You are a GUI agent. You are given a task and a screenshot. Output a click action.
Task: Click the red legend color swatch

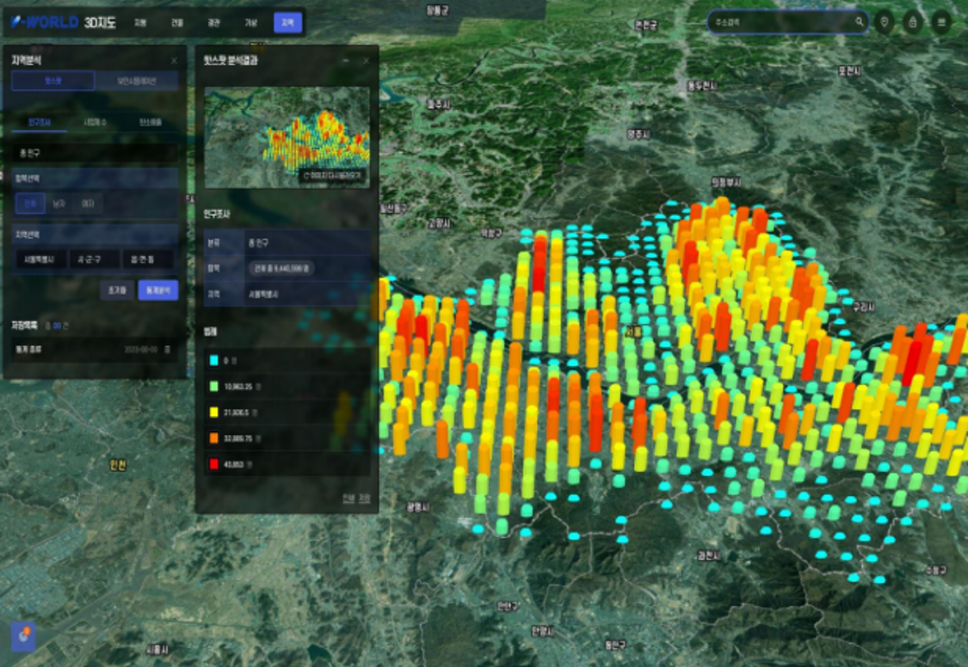pyautogui.click(x=213, y=464)
